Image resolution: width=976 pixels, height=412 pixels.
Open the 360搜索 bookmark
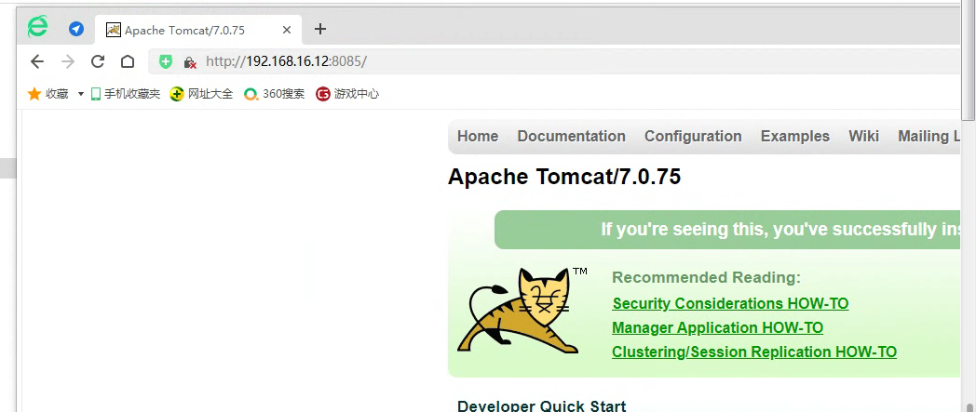pyautogui.click(x=275, y=94)
